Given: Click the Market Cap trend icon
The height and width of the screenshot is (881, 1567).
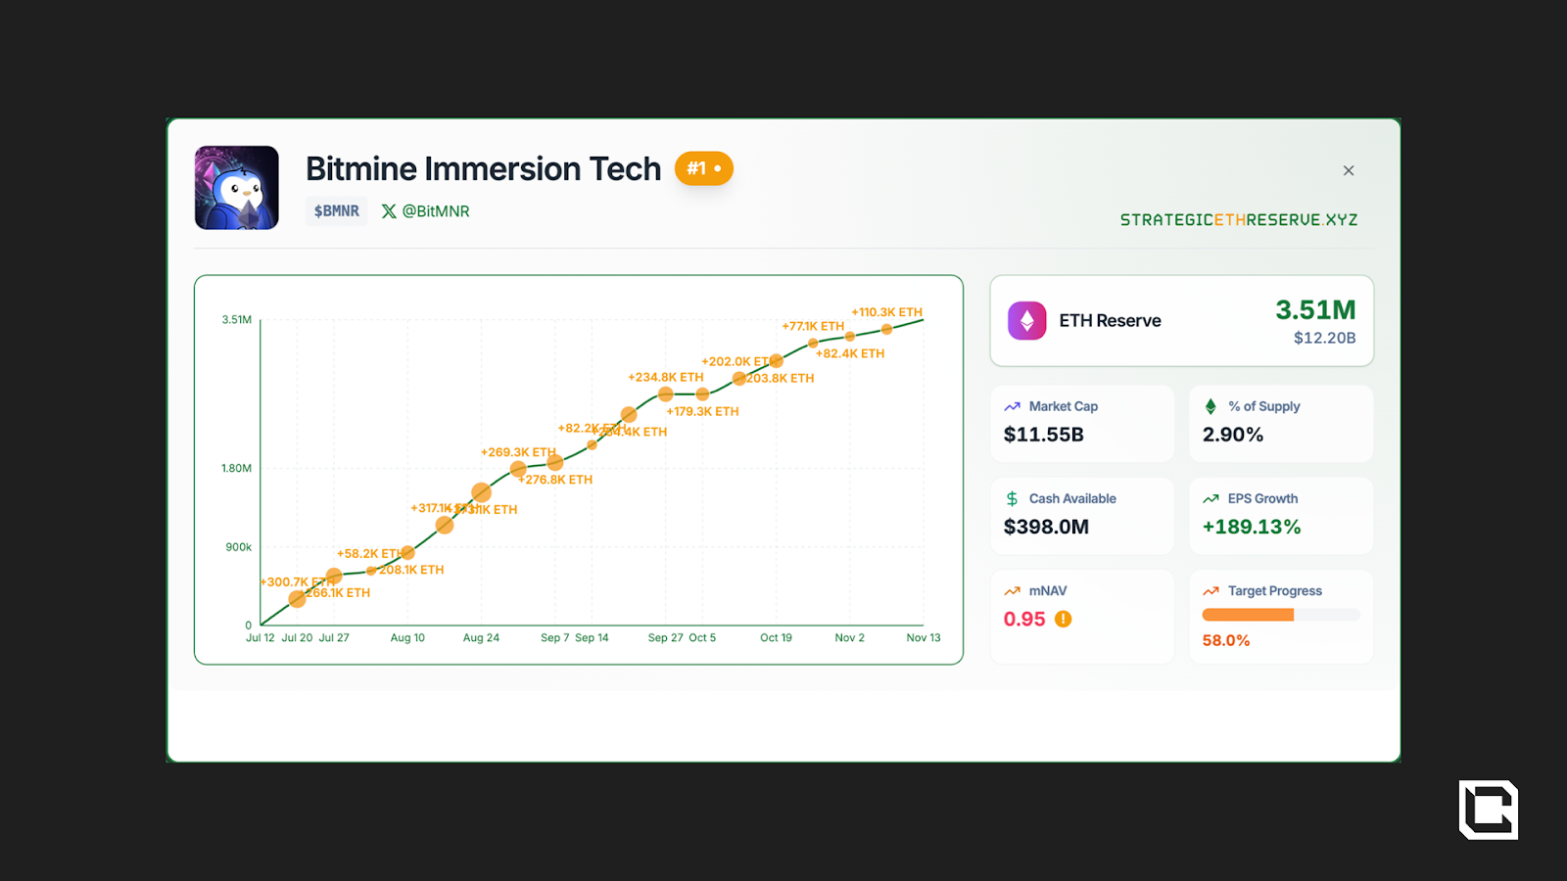Looking at the screenshot, I should (1012, 407).
